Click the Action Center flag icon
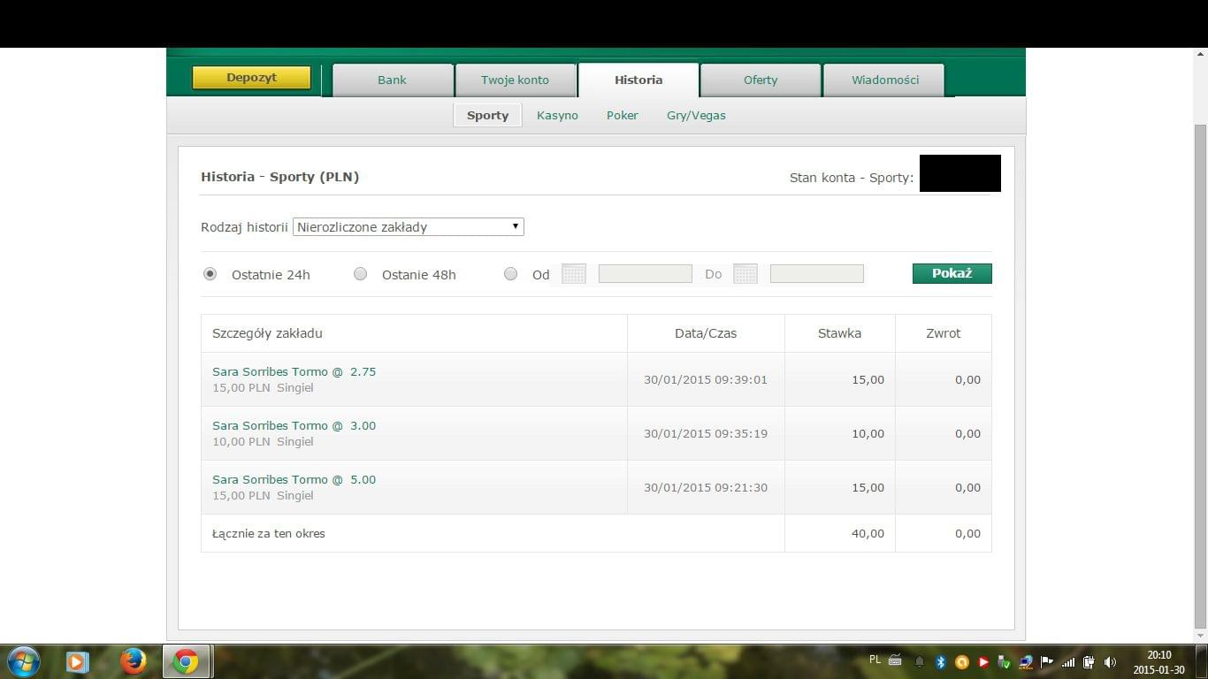 click(1047, 661)
